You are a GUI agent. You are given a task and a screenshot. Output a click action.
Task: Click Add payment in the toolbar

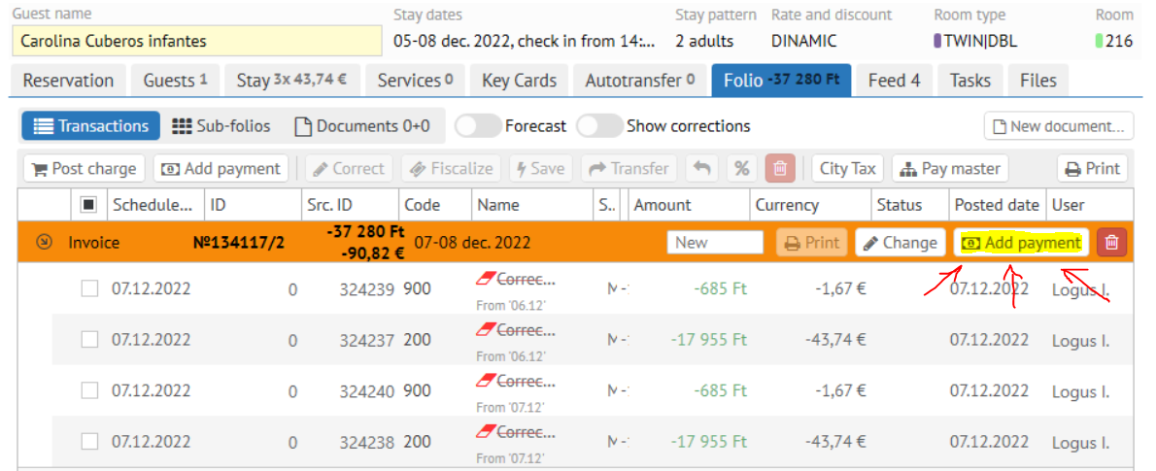click(221, 169)
